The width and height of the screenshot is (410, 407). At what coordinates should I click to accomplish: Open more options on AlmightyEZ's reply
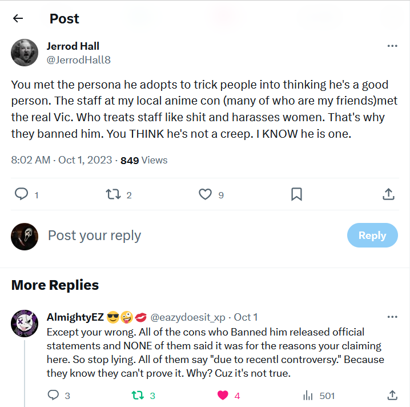(392, 317)
